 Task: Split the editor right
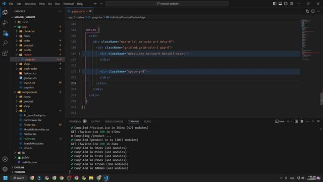click(313, 11)
